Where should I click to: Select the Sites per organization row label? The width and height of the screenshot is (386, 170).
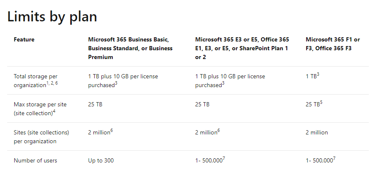pos(41,137)
